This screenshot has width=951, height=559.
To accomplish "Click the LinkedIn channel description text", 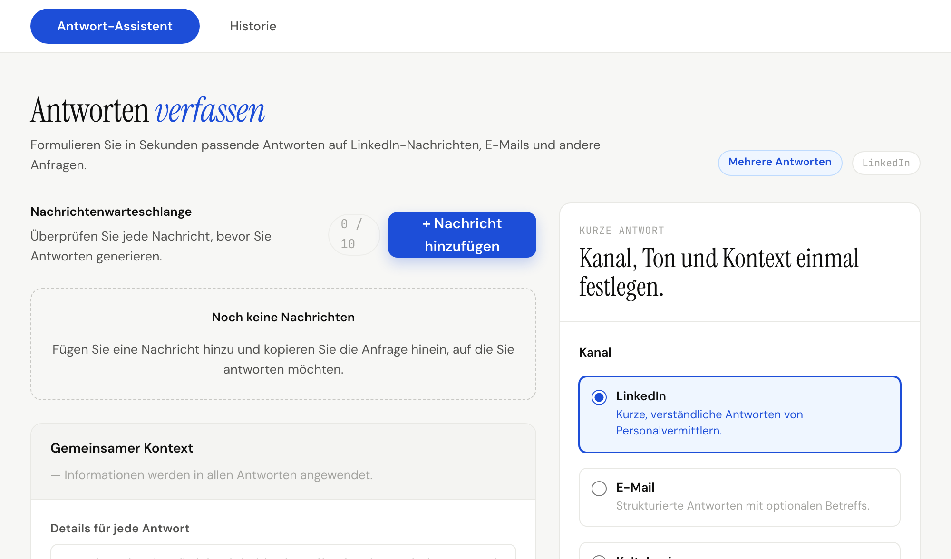I will point(709,423).
